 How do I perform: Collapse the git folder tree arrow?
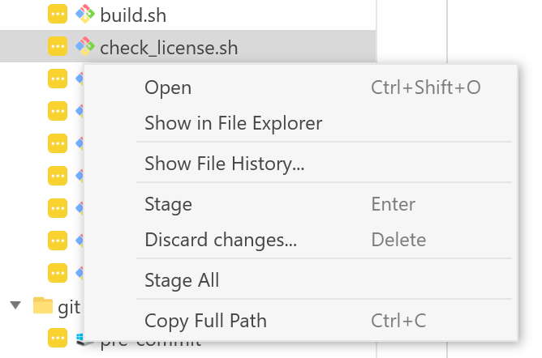(x=15, y=305)
